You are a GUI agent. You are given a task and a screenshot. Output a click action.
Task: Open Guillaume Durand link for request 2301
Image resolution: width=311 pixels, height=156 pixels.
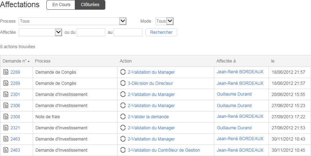coord(234,94)
